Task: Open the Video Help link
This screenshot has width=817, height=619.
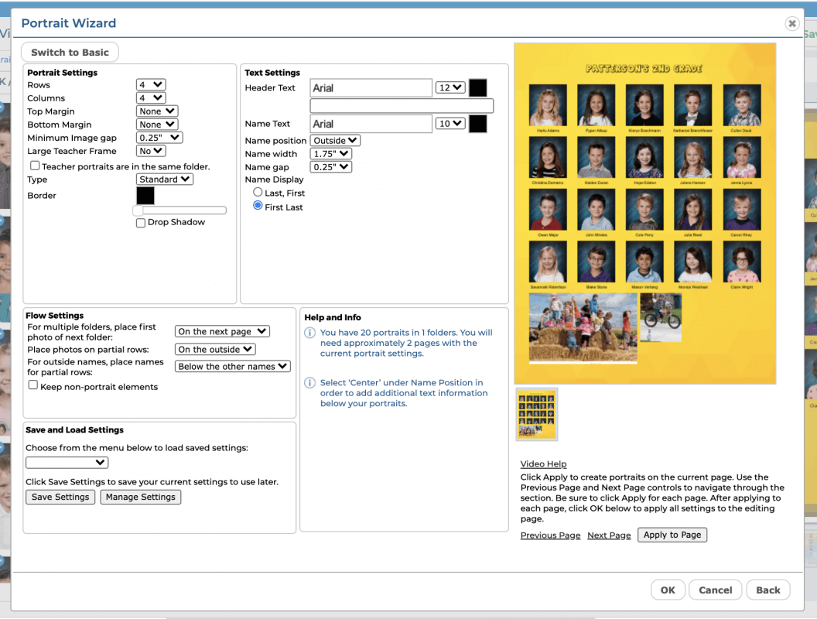Action: (543, 464)
